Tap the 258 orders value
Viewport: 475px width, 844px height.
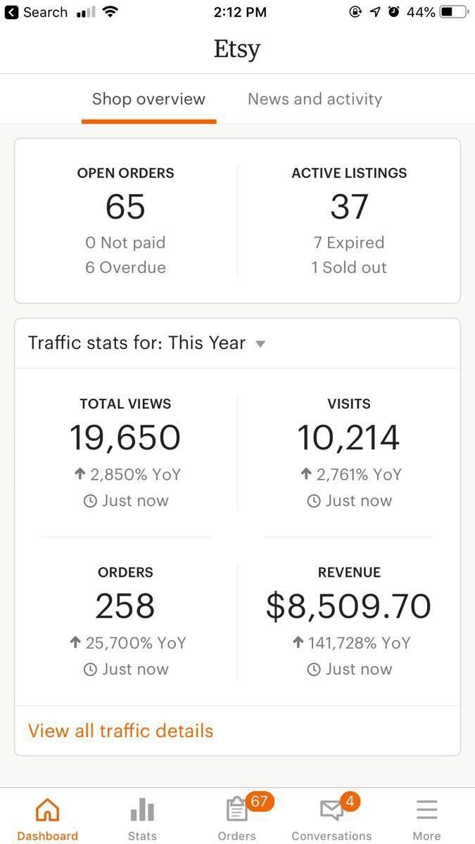[125, 606]
